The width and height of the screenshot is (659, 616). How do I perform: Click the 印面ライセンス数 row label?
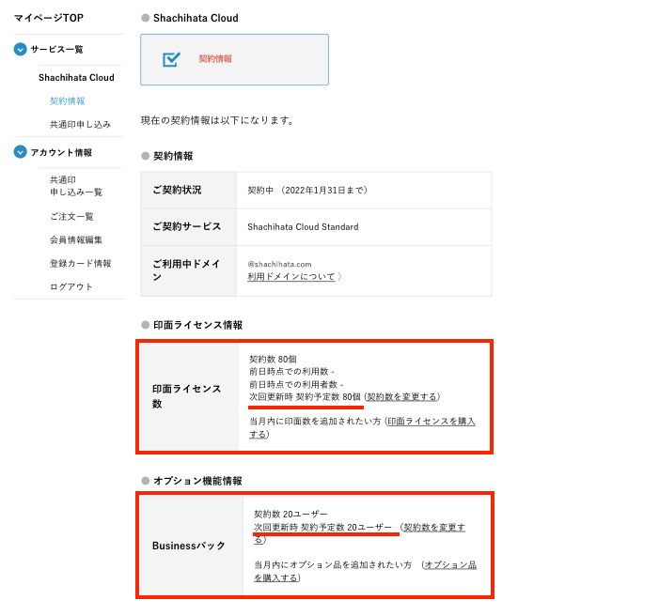[x=186, y=396]
